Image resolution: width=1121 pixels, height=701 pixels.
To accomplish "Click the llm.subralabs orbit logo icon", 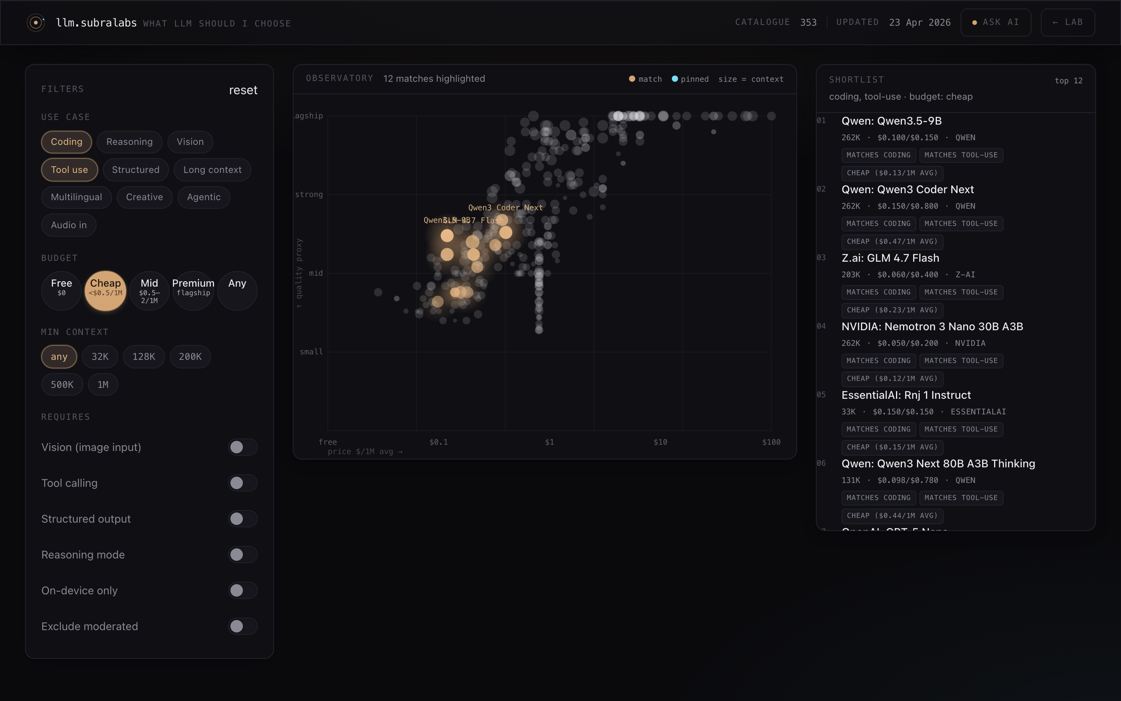I will (36, 22).
